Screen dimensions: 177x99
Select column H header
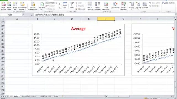tap(140, 19)
